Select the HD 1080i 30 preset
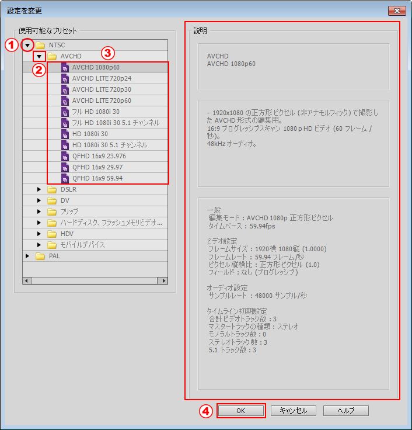Viewport: 412px width, 430px height. point(90,134)
